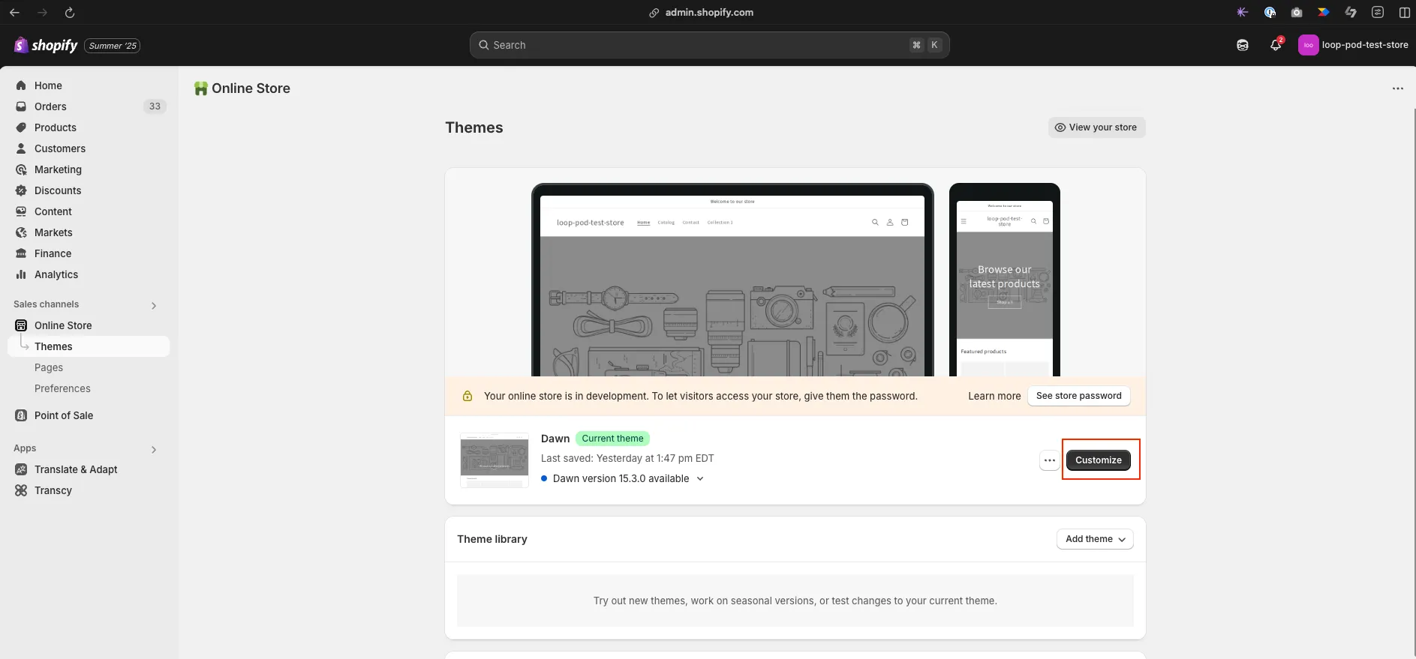Screen dimensions: 1416x659
Task: Click the Current theme badge
Action: point(612,439)
